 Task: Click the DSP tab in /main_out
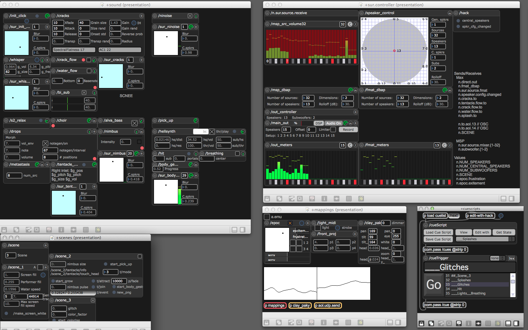click(x=319, y=124)
